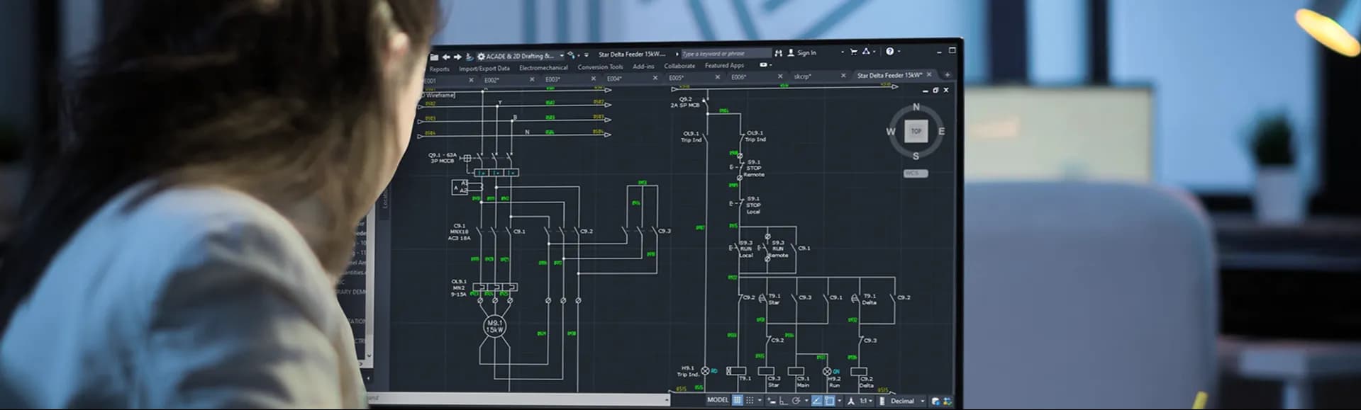The image size is (1361, 410).
Task: Open the Add-ins ribbon tab
Action: point(644,66)
